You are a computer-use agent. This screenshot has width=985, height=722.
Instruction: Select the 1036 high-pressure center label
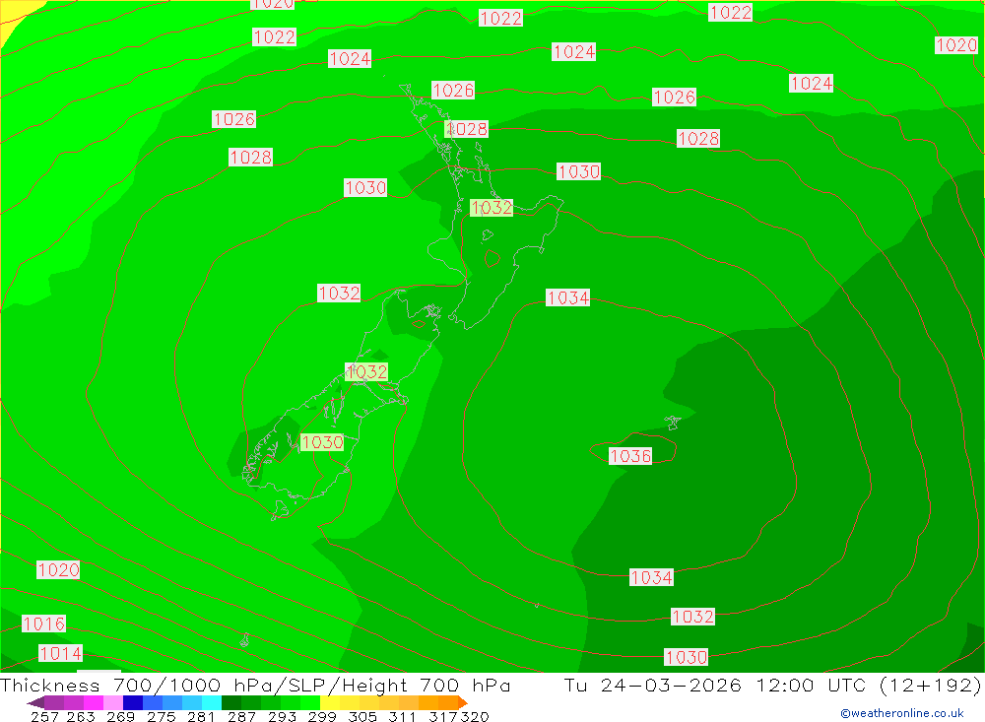pos(630,456)
